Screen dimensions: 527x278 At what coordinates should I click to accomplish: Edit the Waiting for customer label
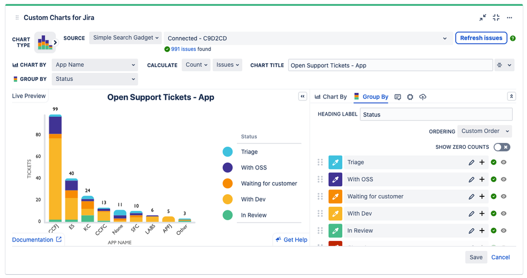[471, 197]
